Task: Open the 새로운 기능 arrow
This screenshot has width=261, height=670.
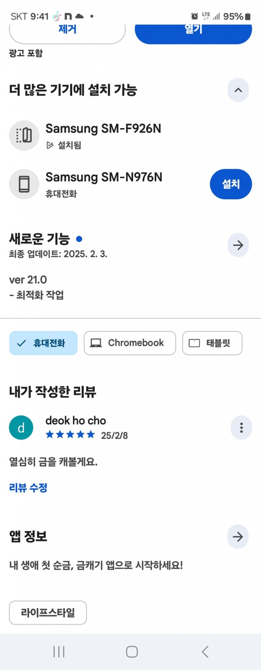Action: point(238,245)
